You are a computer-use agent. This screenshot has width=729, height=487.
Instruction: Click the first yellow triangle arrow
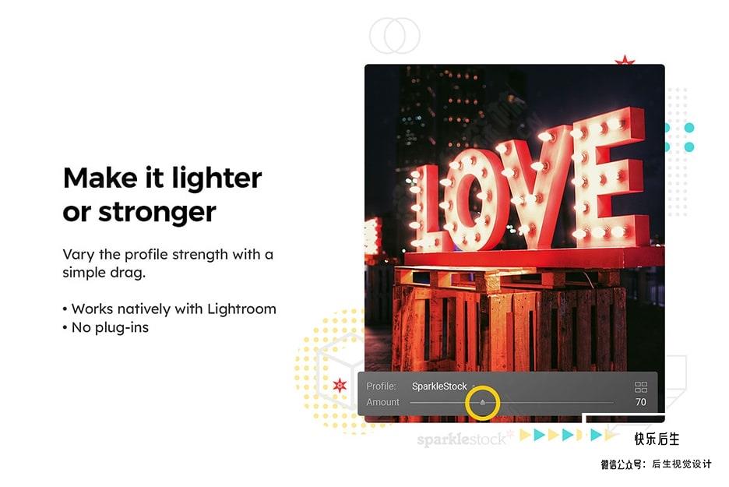525,435
